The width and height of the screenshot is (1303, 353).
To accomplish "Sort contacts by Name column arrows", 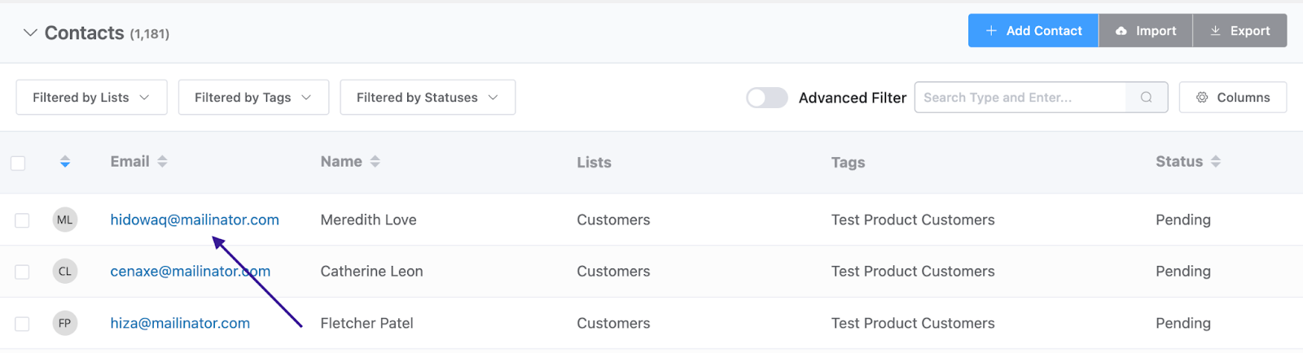I will (375, 162).
